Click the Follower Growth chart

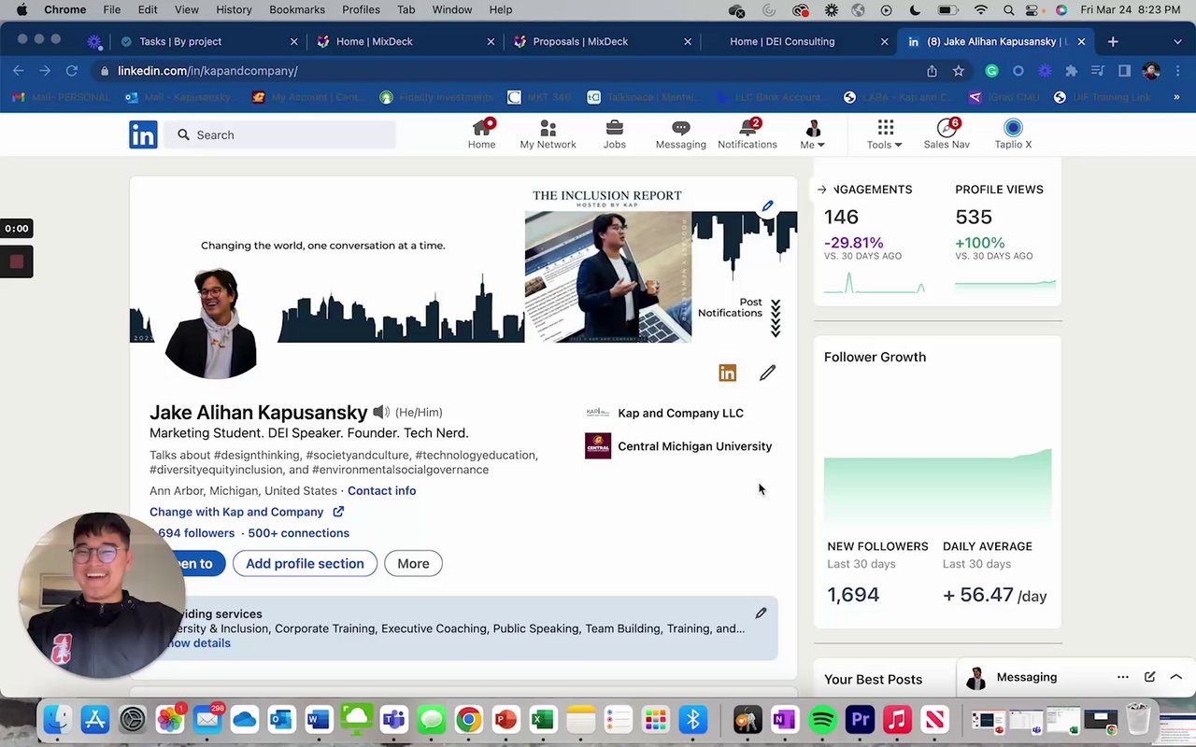pos(937,486)
